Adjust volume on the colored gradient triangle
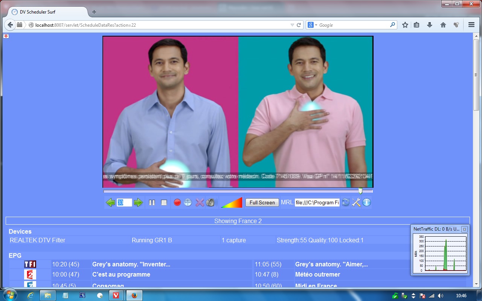This screenshot has height=301, width=482. [232, 203]
